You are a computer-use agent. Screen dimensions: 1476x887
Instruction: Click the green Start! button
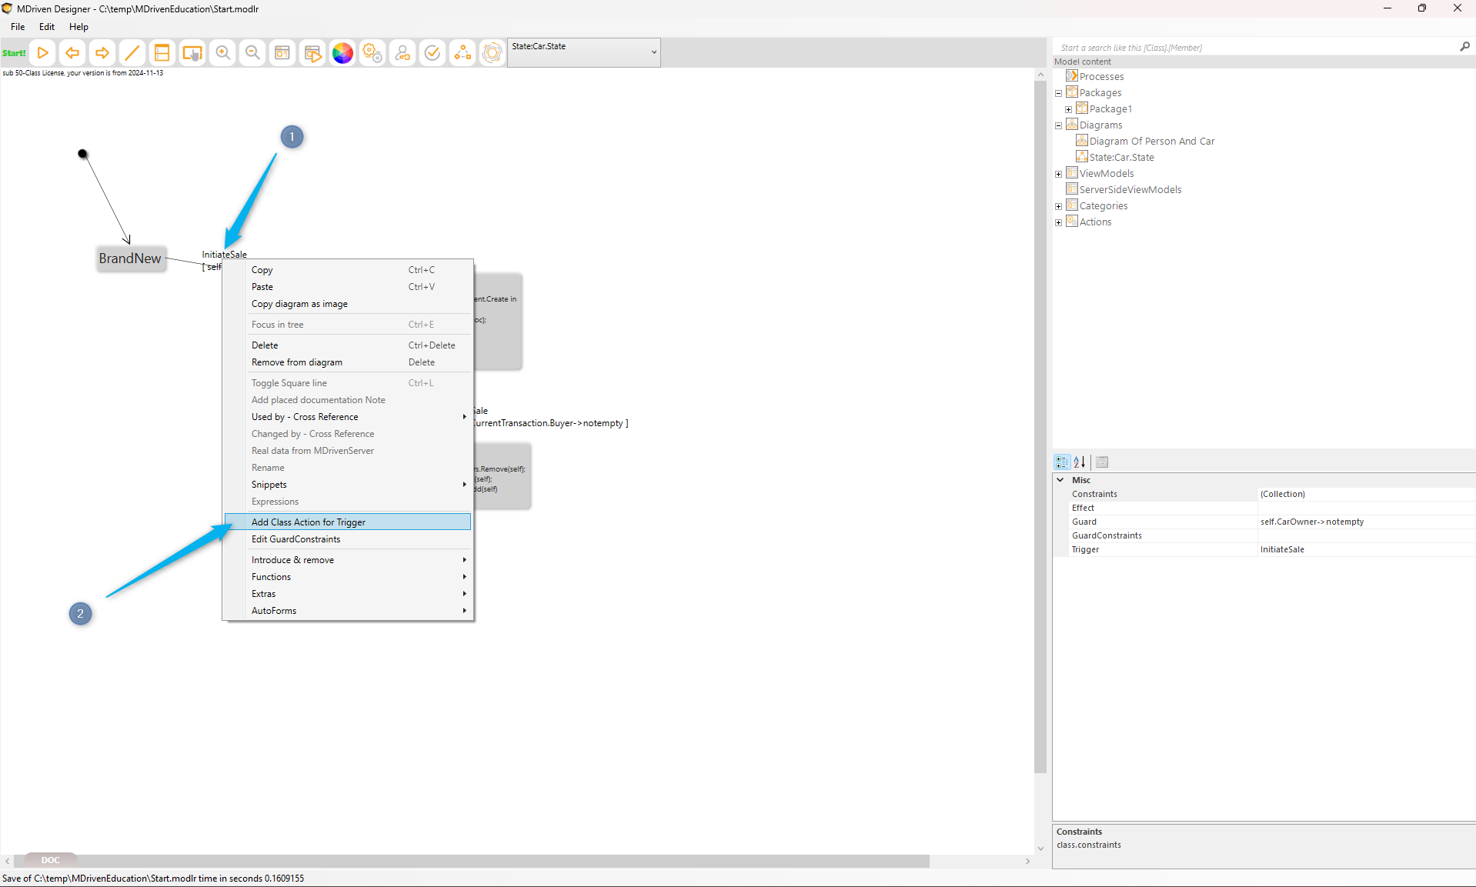14,53
